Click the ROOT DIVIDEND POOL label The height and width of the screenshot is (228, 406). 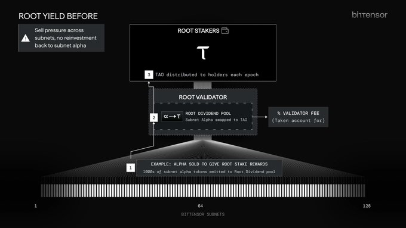tap(208, 113)
